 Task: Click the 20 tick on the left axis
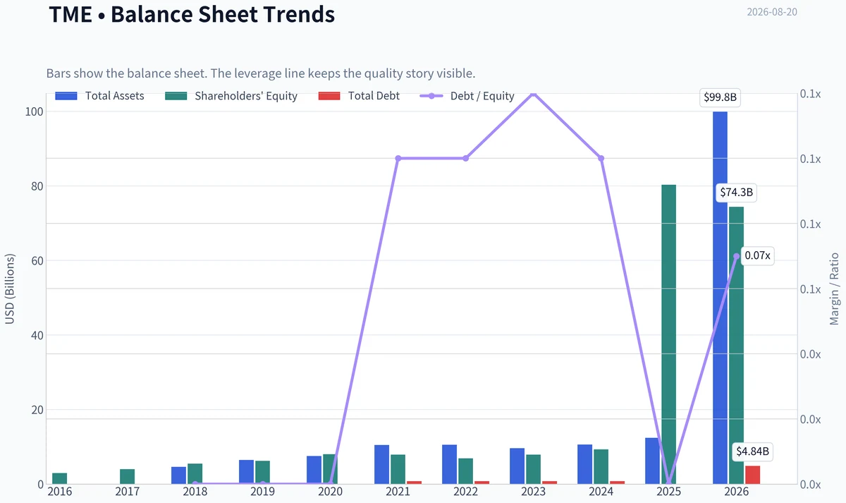(38, 410)
